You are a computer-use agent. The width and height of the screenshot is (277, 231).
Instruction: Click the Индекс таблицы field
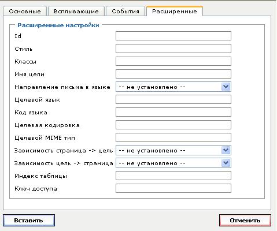[173, 176]
